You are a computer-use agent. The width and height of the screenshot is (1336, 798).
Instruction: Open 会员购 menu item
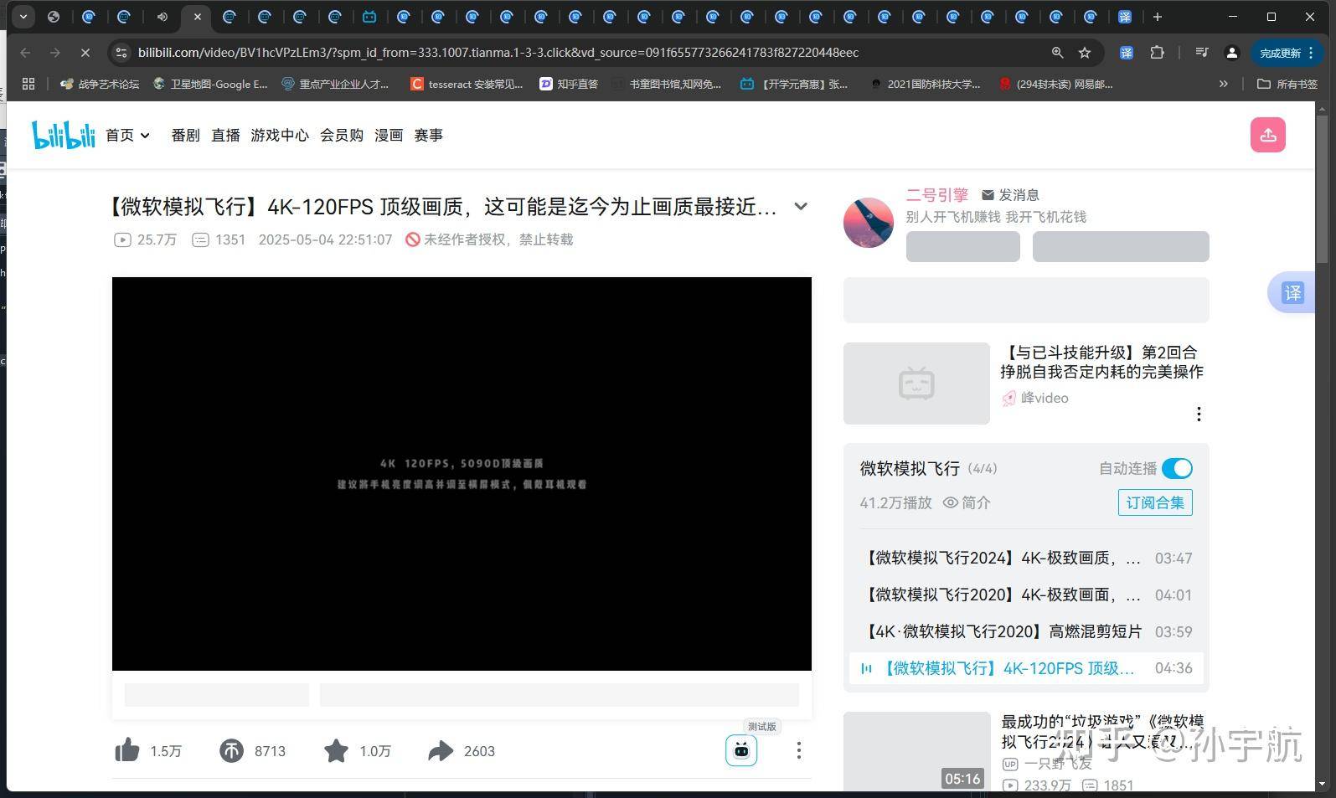point(342,135)
